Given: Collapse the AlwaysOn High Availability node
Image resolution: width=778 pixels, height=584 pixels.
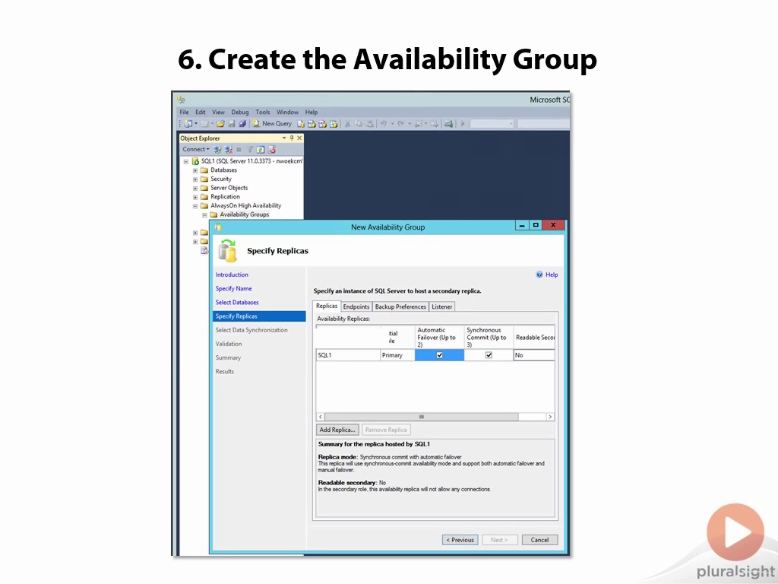Looking at the screenshot, I should (x=195, y=206).
